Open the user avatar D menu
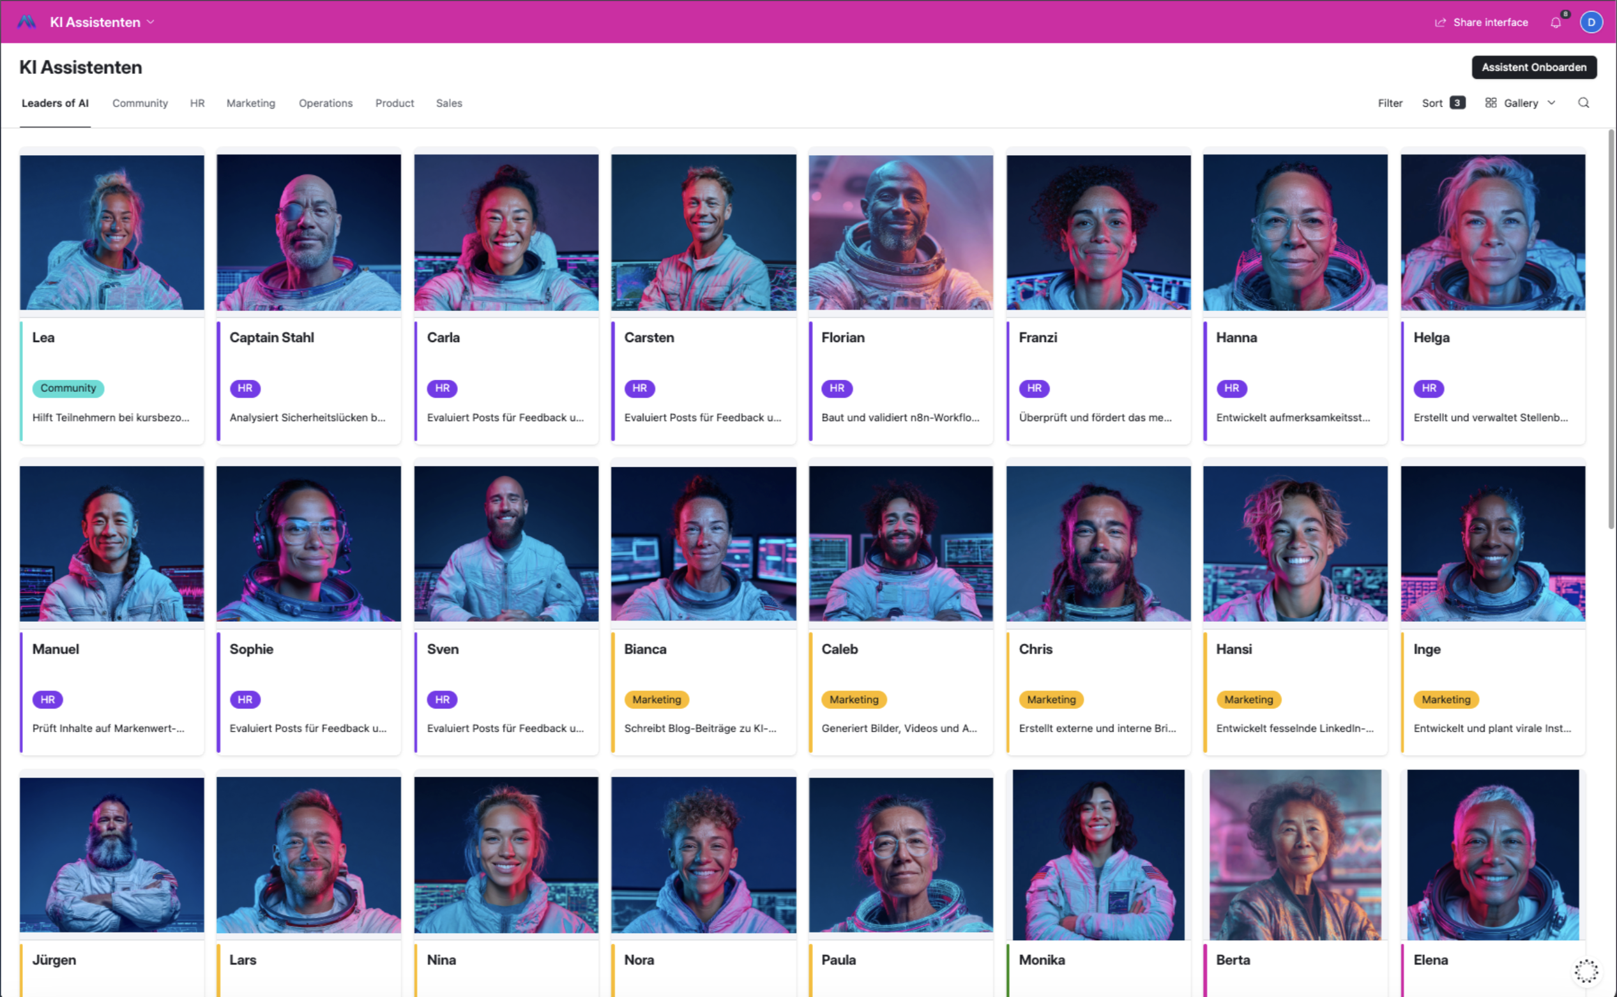Viewport: 1617px width, 997px height. pos(1591,22)
